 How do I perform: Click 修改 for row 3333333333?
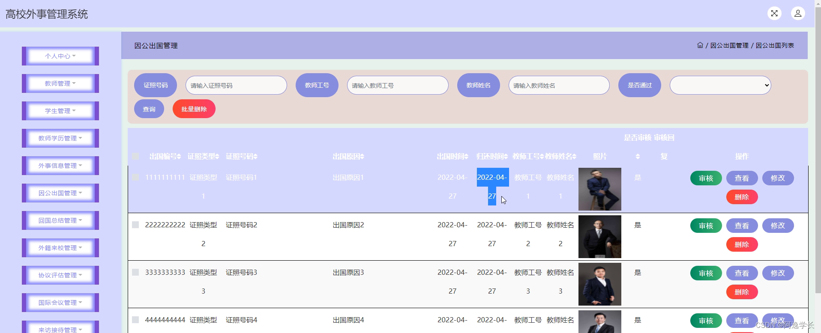pyautogui.click(x=778, y=273)
